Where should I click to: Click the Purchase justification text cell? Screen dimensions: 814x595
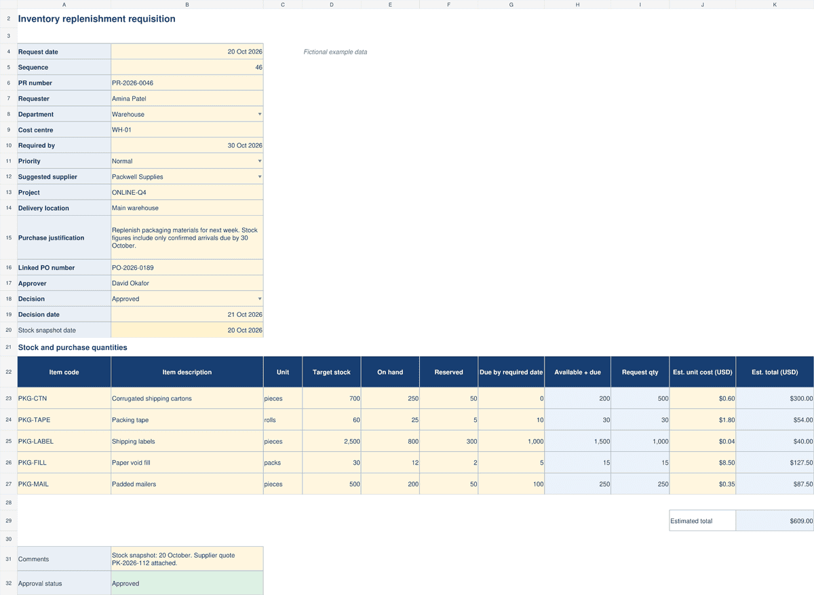tap(187, 237)
